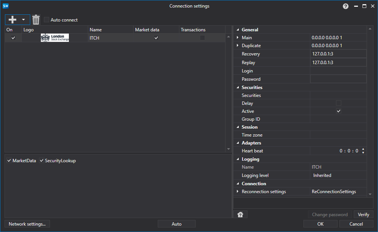Click the add connection plus icon
Image resolution: width=378 pixels, height=232 pixels.
coord(12,20)
